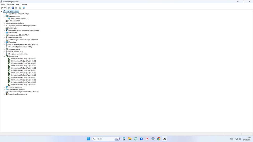
Task: Open File Explorer from the taskbar
Action: [130, 139]
